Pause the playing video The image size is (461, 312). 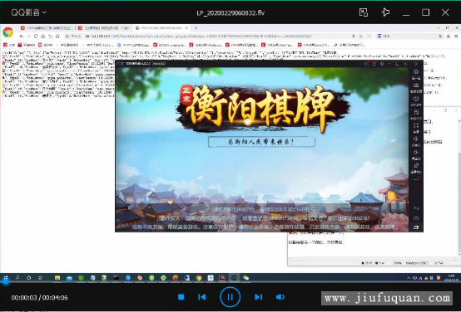[x=230, y=297]
